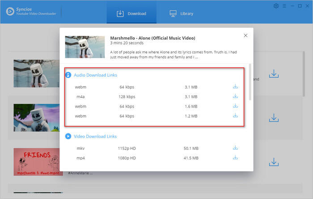
Task: Click the FRIENDS video thumbnail
Action: coord(37,162)
